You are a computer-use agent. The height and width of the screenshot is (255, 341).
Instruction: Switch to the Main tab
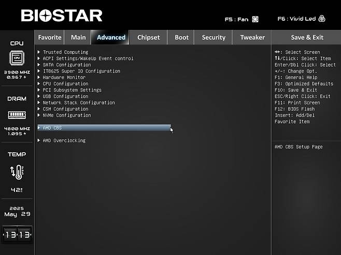(x=78, y=37)
